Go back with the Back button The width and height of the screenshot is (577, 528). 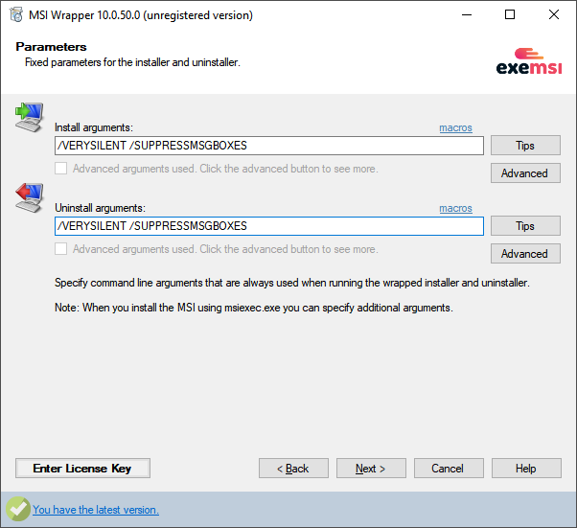tap(293, 468)
